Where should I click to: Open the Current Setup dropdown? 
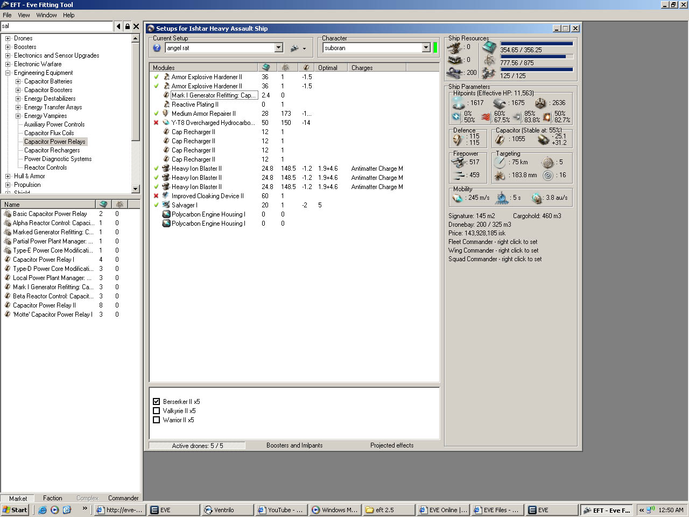[x=278, y=48]
